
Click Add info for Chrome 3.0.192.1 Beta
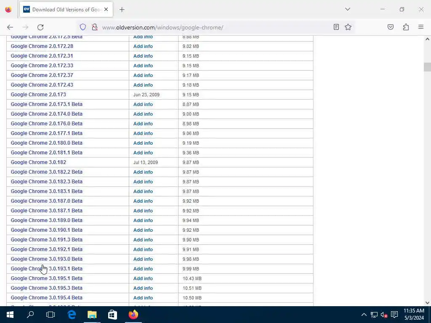tap(143, 249)
